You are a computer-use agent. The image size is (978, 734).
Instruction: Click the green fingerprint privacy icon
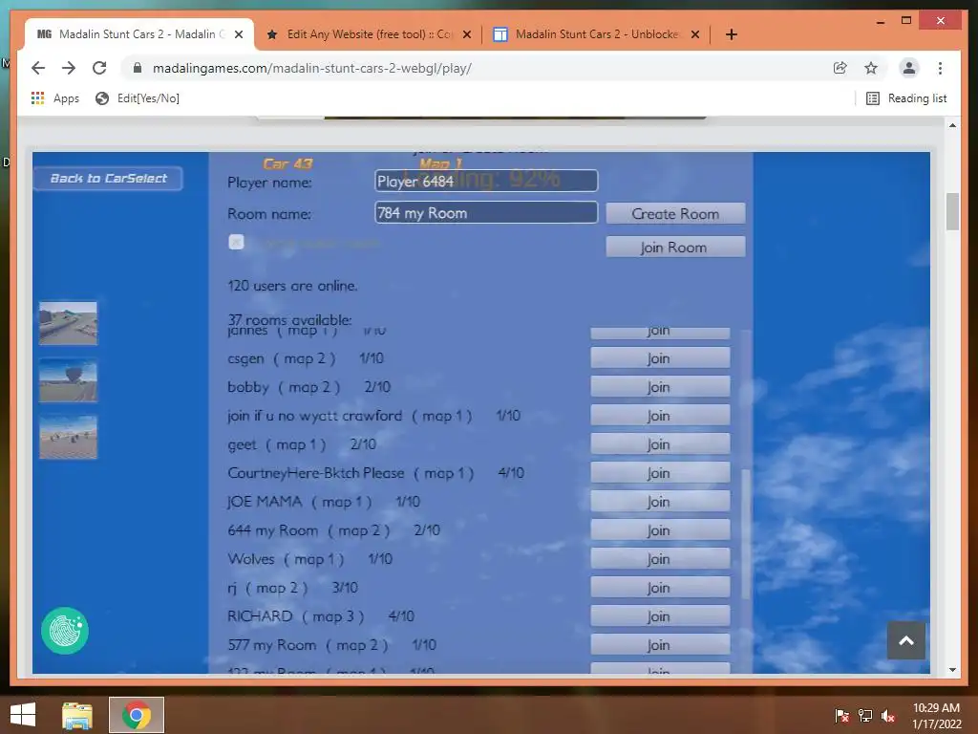click(65, 631)
